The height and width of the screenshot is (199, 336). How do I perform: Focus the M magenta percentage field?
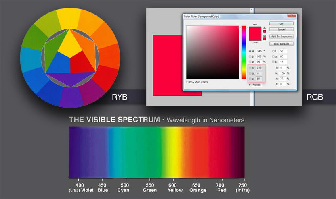tap(282, 73)
